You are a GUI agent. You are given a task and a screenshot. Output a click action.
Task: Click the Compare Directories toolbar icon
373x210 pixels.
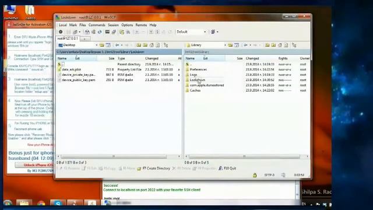point(87,32)
